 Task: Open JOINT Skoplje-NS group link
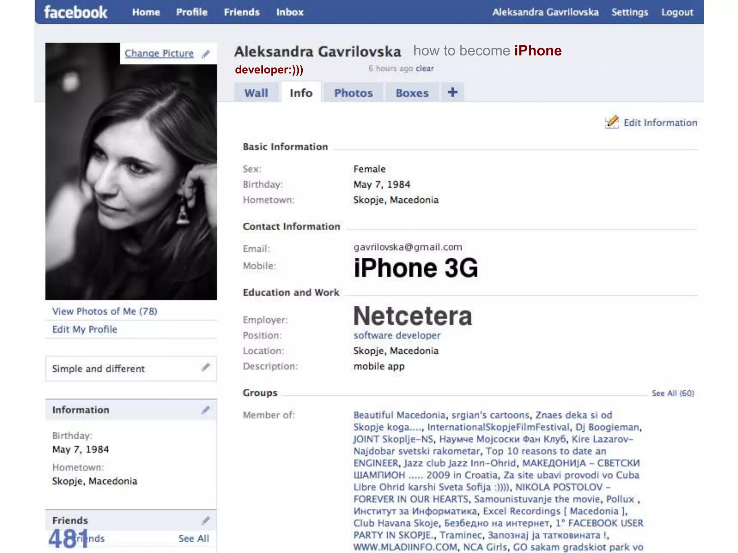[394, 439]
